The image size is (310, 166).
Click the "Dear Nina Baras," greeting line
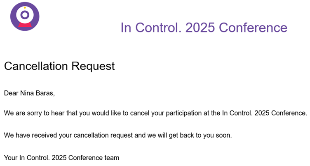click(x=29, y=93)
